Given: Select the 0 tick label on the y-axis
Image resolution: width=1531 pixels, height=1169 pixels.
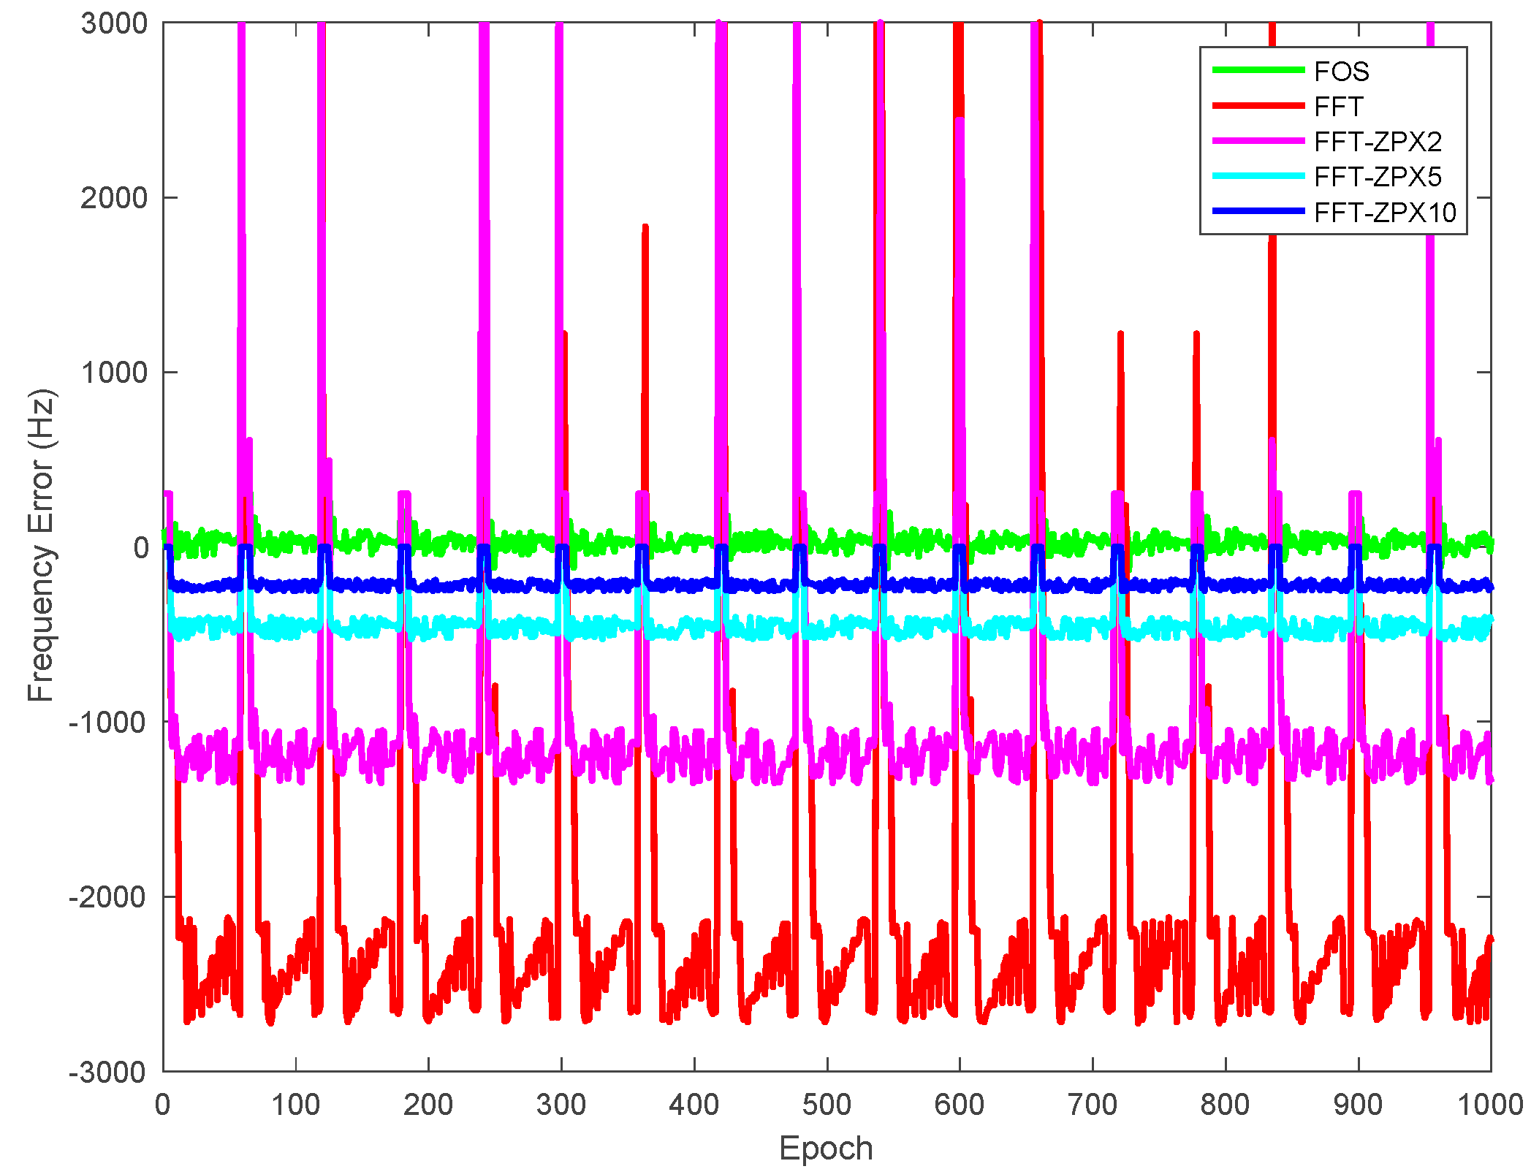Looking at the screenshot, I should [141, 547].
